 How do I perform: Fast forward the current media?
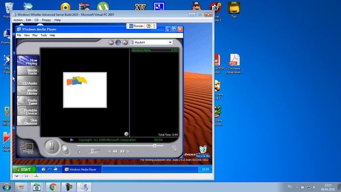click(123, 151)
